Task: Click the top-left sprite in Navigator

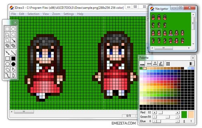Action: pos(153,17)
